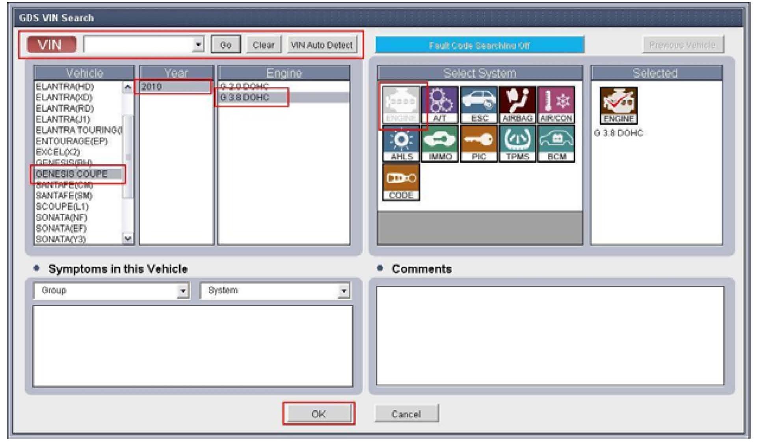The image size is (757, 445).
Task: Select the PIC key system icon
Action: pyautogui.click(x=478, y=143)
